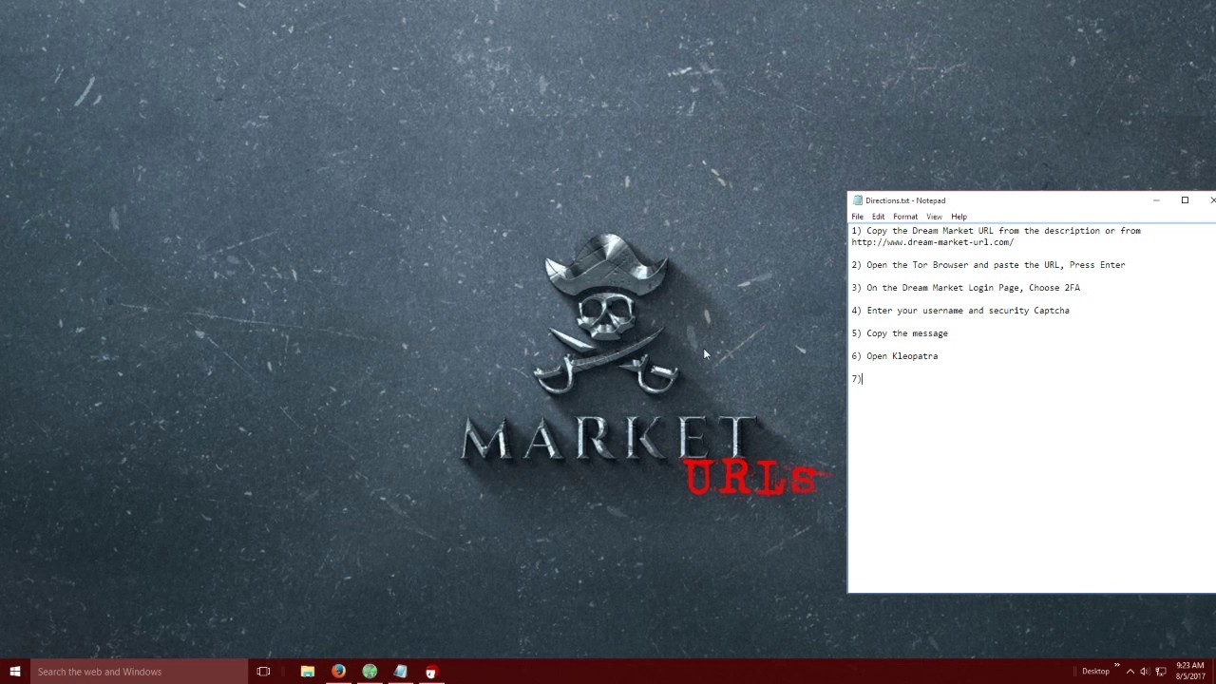Open the Format menu in Notepad
This screenshot has width=1216, height=684.
pos(905,217)
